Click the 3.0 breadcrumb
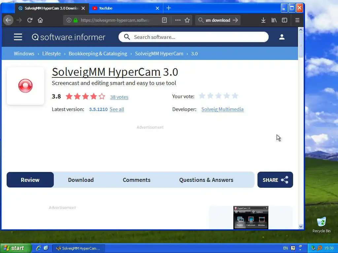This screenshot has width=338, height=253. pyautogui.click(x=194, y=54)
